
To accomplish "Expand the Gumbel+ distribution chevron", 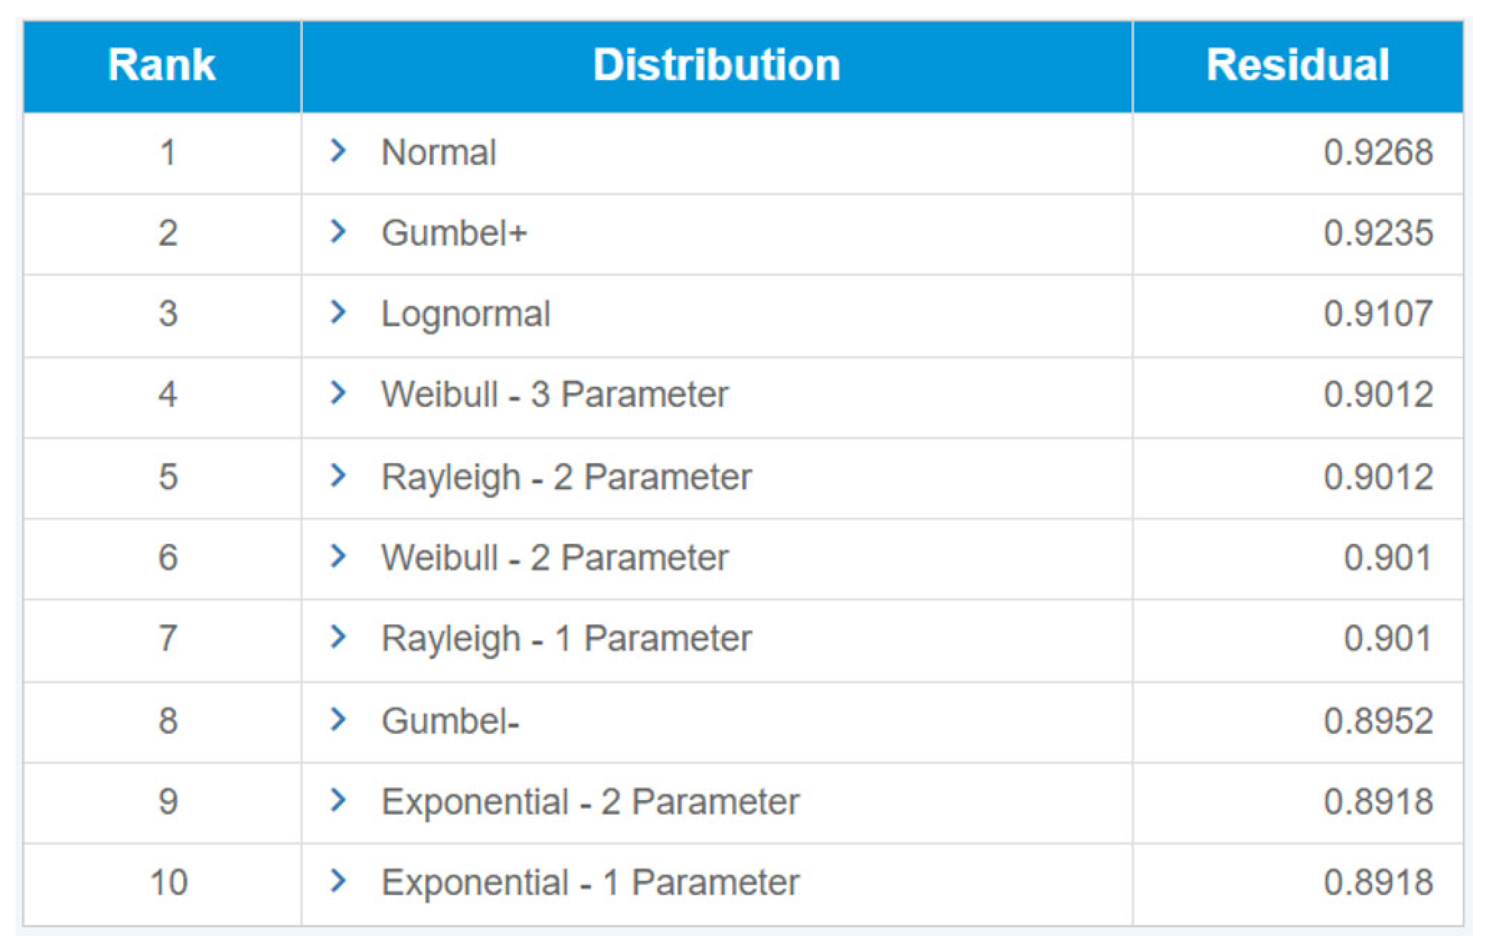I will coord(338,232).
